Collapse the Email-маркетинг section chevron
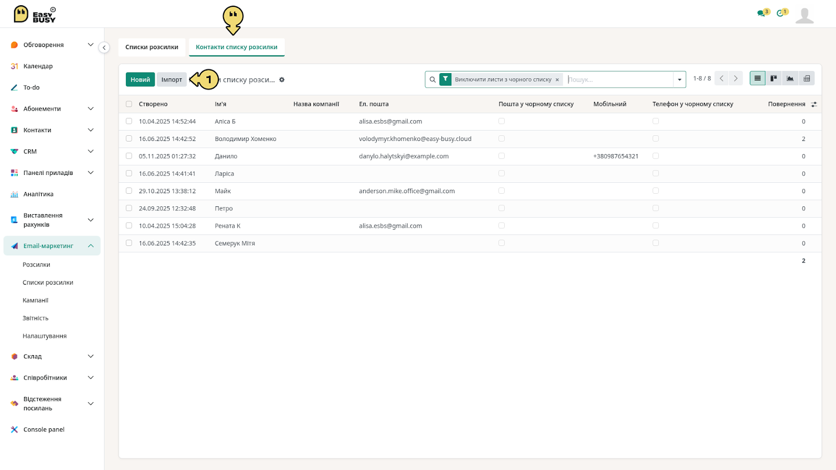Image resolution: width=836 pixels, height=470 pixels. (x=90, y=246)
